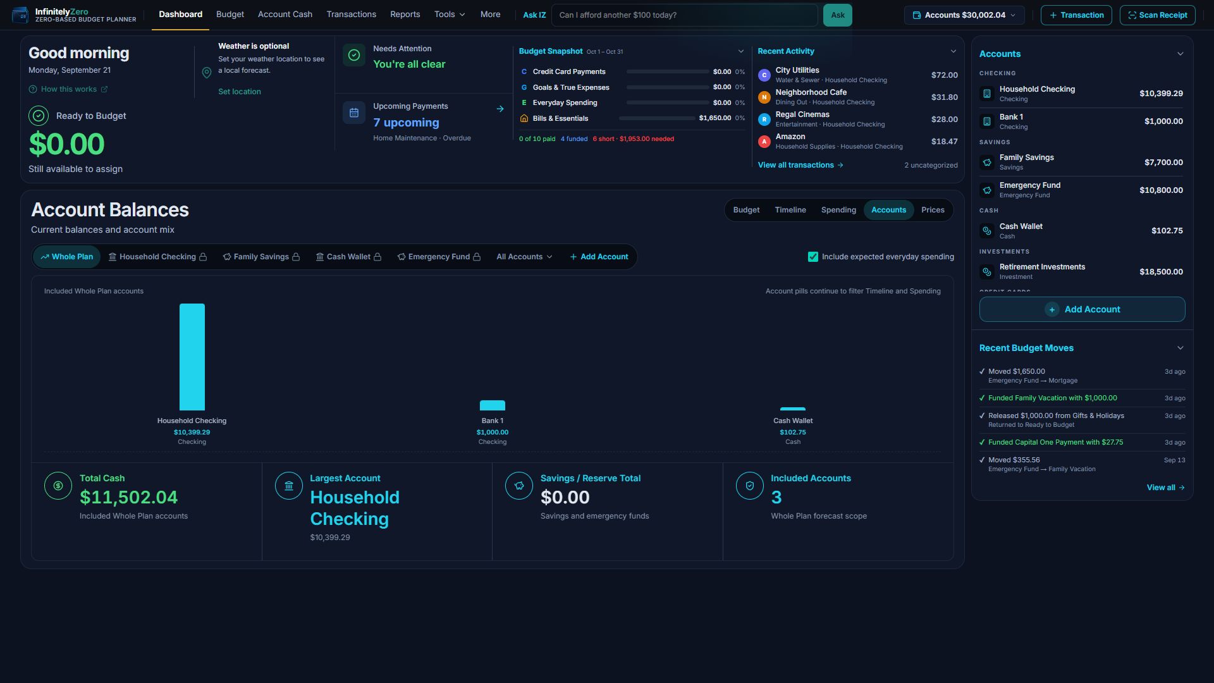Click the Total Cash dollar icon

(58, 486)
